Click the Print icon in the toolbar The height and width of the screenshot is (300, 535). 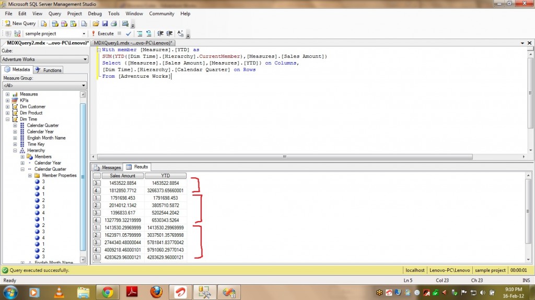click(113, 23)
